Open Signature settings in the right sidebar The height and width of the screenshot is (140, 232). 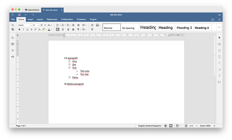tap(220, 82)
